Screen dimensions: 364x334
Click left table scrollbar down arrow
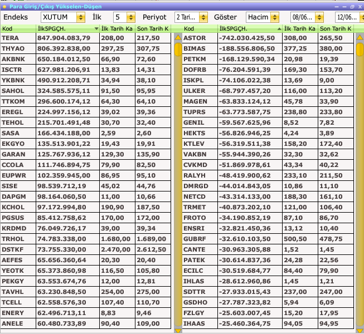pos(178,331)
